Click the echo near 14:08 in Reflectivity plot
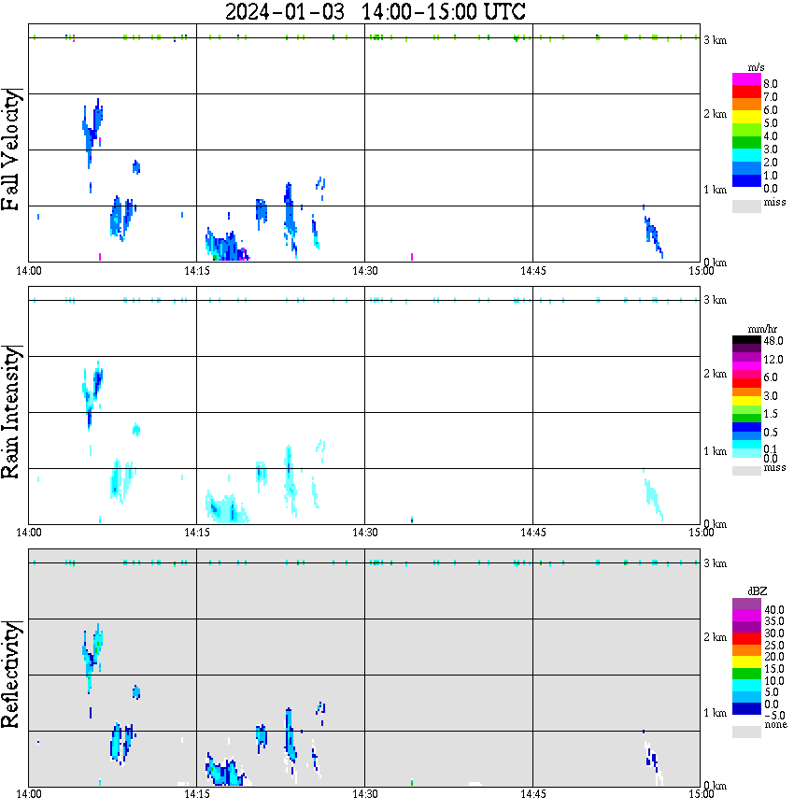This screenshot has height=811, width=794. click(122, 743)
